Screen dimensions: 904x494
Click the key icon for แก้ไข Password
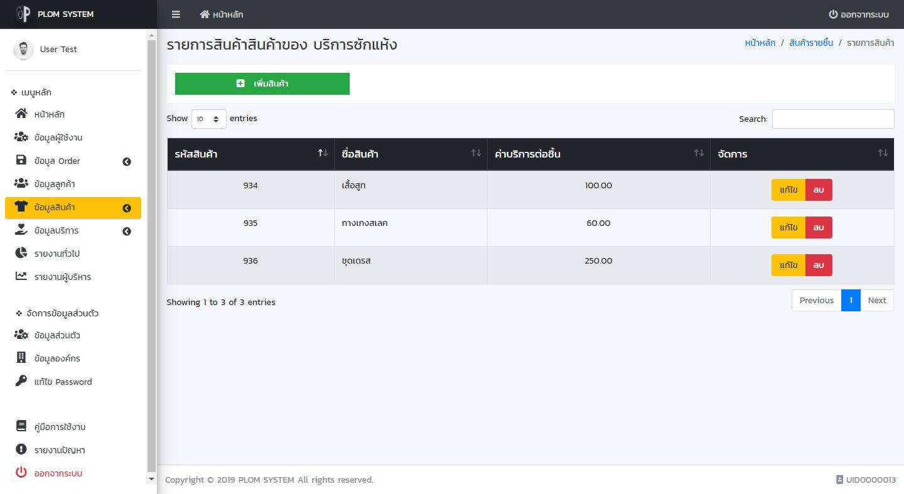pyautogui.click(x=21, y=382)
